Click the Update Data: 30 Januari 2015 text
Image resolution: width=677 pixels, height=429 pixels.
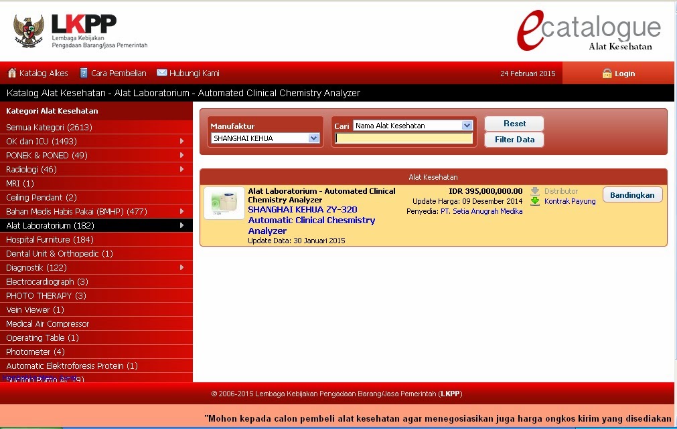[x=297, y=241]
